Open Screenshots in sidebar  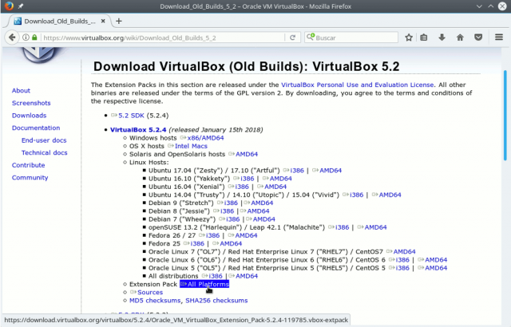click(31, 103)
